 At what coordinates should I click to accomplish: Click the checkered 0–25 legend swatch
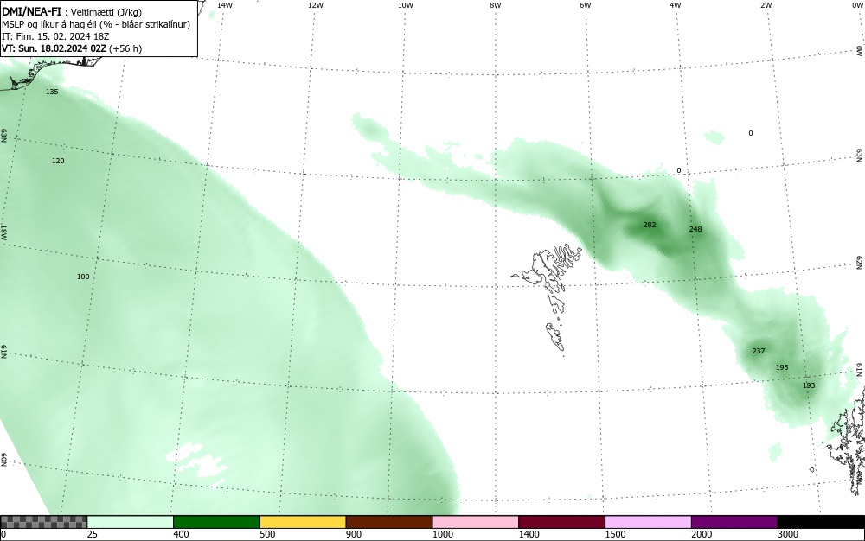(x=43, y=522)
